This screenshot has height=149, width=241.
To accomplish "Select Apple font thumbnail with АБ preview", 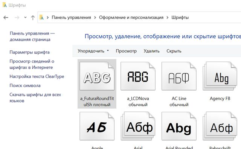I will click(x=97, y=126).
